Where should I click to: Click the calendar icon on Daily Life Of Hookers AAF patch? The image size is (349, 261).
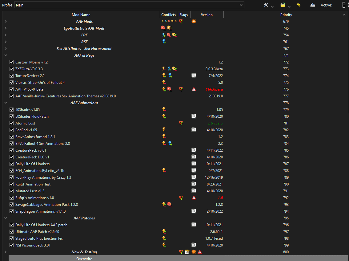click(x=194, y=225)
